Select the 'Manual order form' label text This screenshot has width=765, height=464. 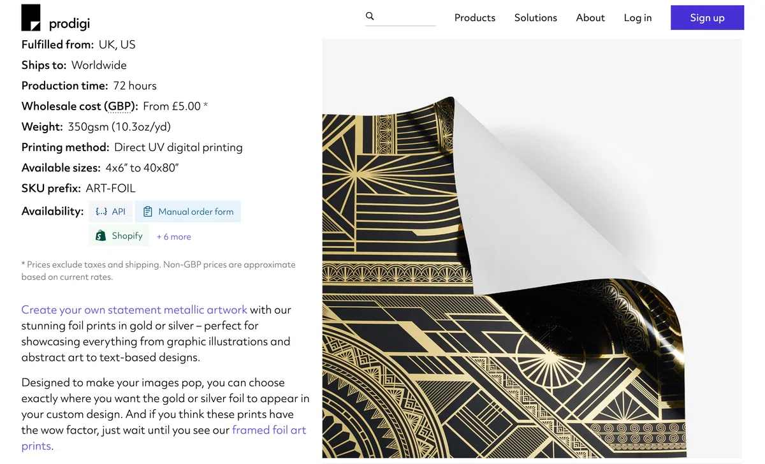(x=196, y=212)
